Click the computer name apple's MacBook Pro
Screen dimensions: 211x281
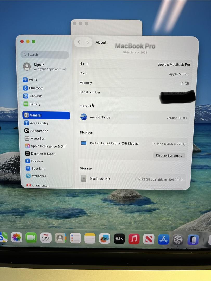(174, 65)
